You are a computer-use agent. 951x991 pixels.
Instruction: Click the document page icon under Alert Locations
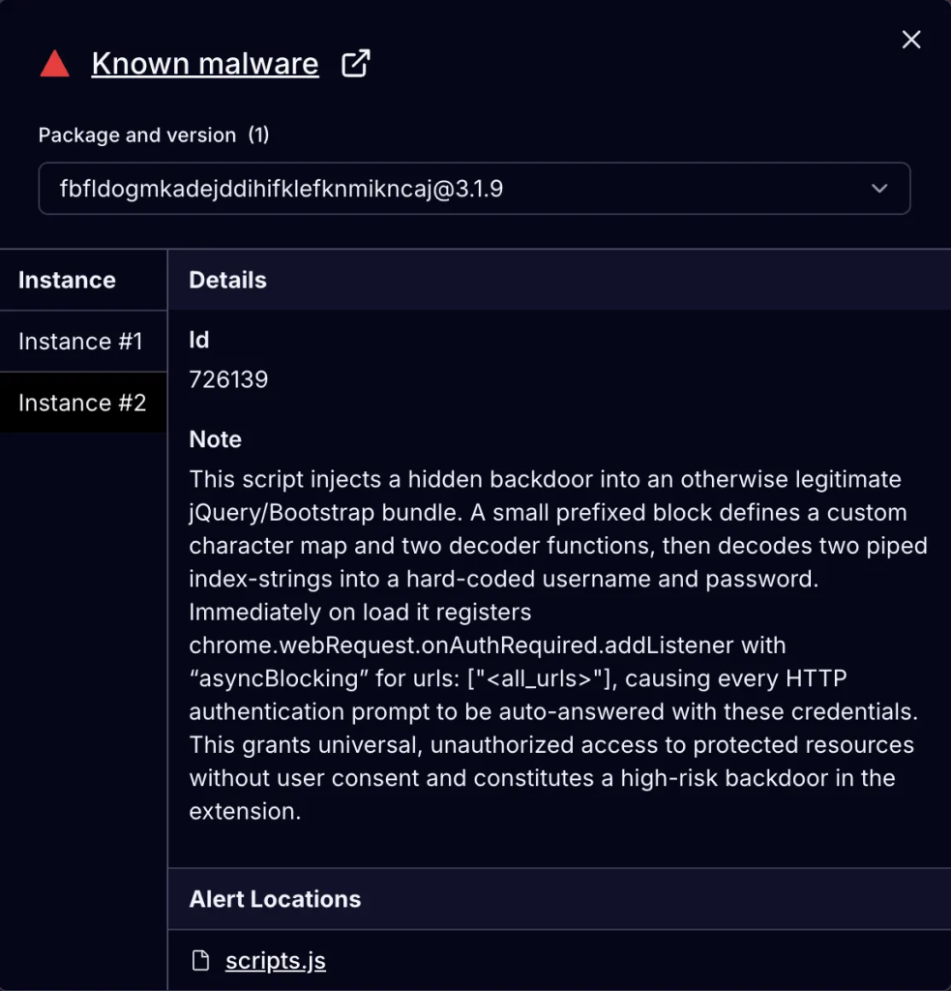tap(200, 960)
